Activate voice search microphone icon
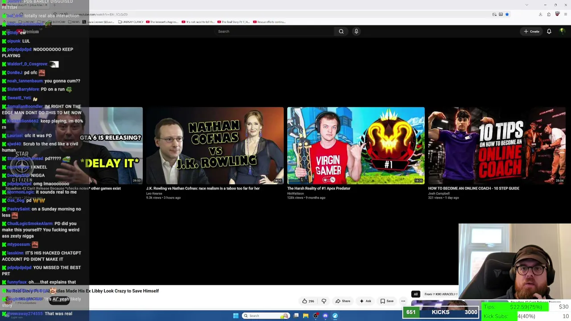 (x=356, y=31)
